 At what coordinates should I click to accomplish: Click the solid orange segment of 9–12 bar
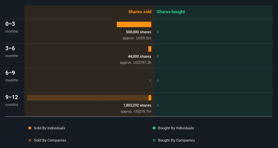click(150, 98)
